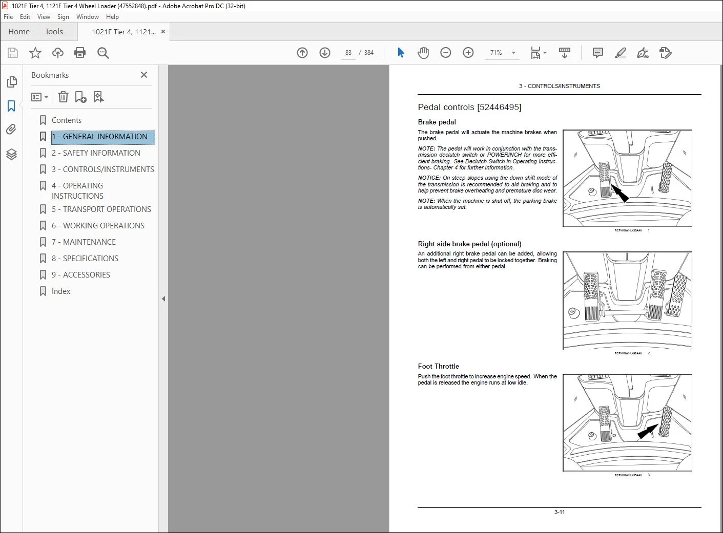Viewport: 723px width, 533px height.
Task: Toggle the Bookmarks panel icon
Action: click(x=11, y=106)
